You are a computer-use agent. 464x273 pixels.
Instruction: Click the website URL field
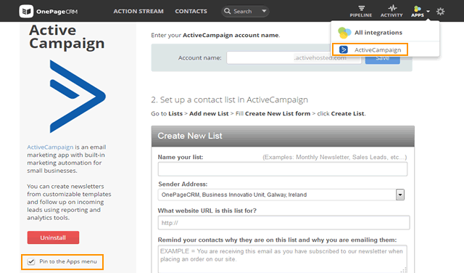[x=283, y=223]
